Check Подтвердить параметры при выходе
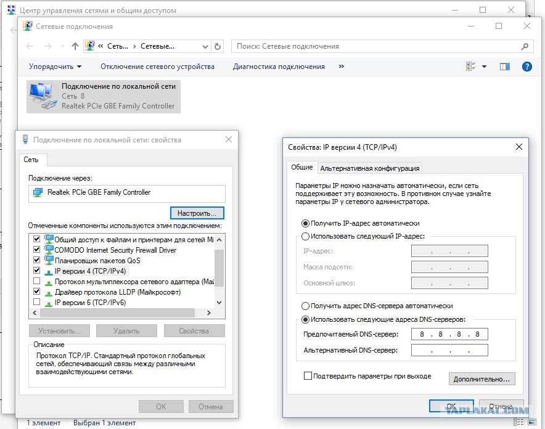The image size is (545, 429). pos(308,376)
